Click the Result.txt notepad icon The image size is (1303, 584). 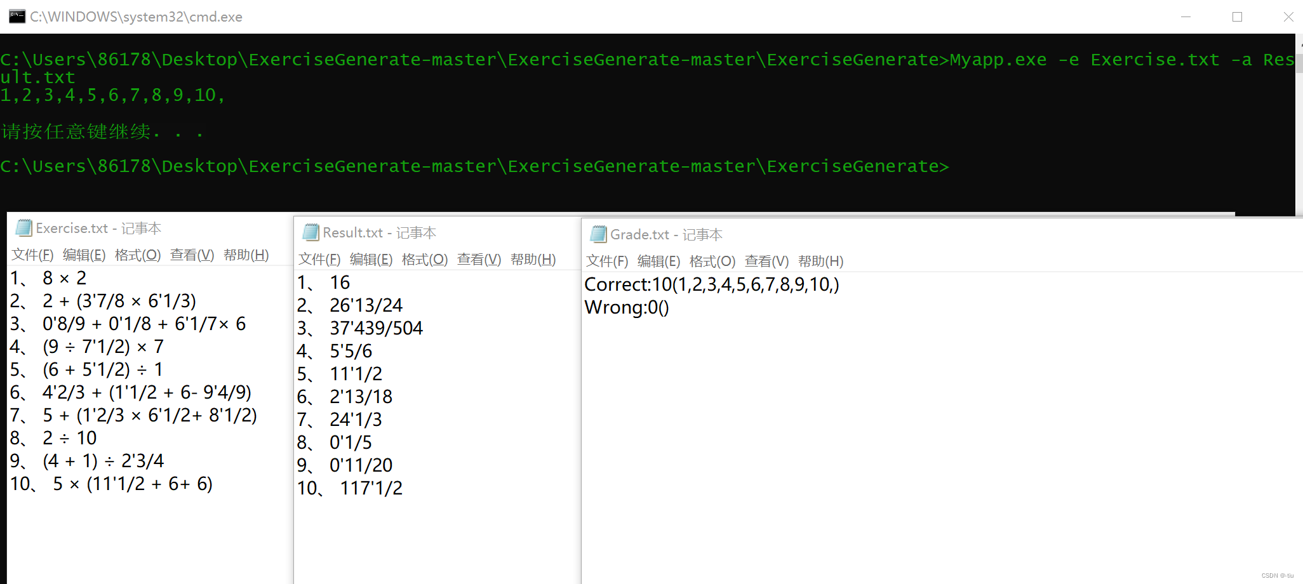(x=311, y=232)
